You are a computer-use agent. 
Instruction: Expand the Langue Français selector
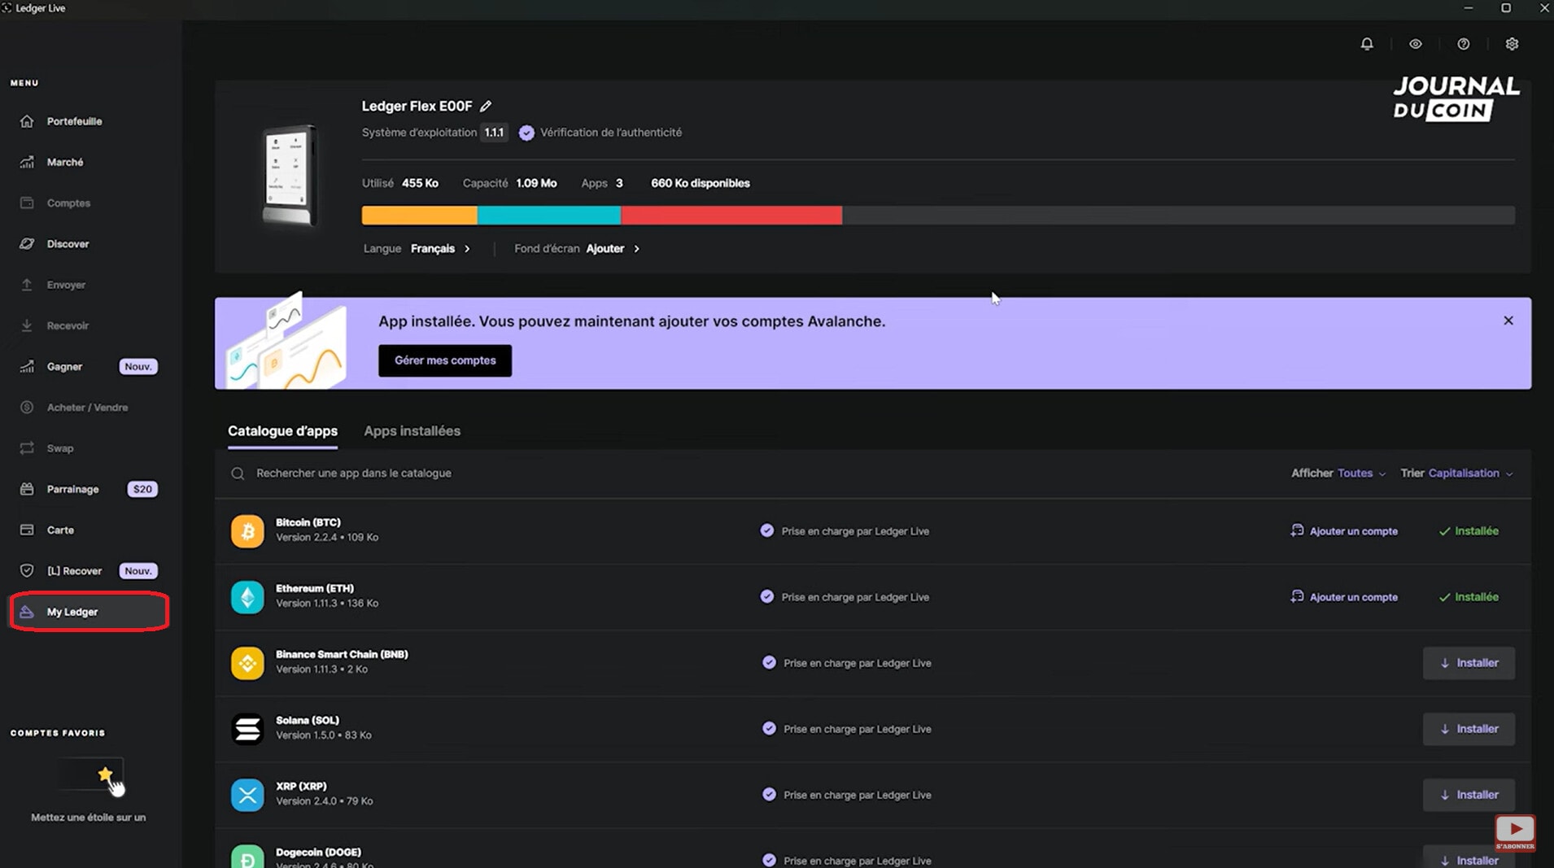click(439, 249)
